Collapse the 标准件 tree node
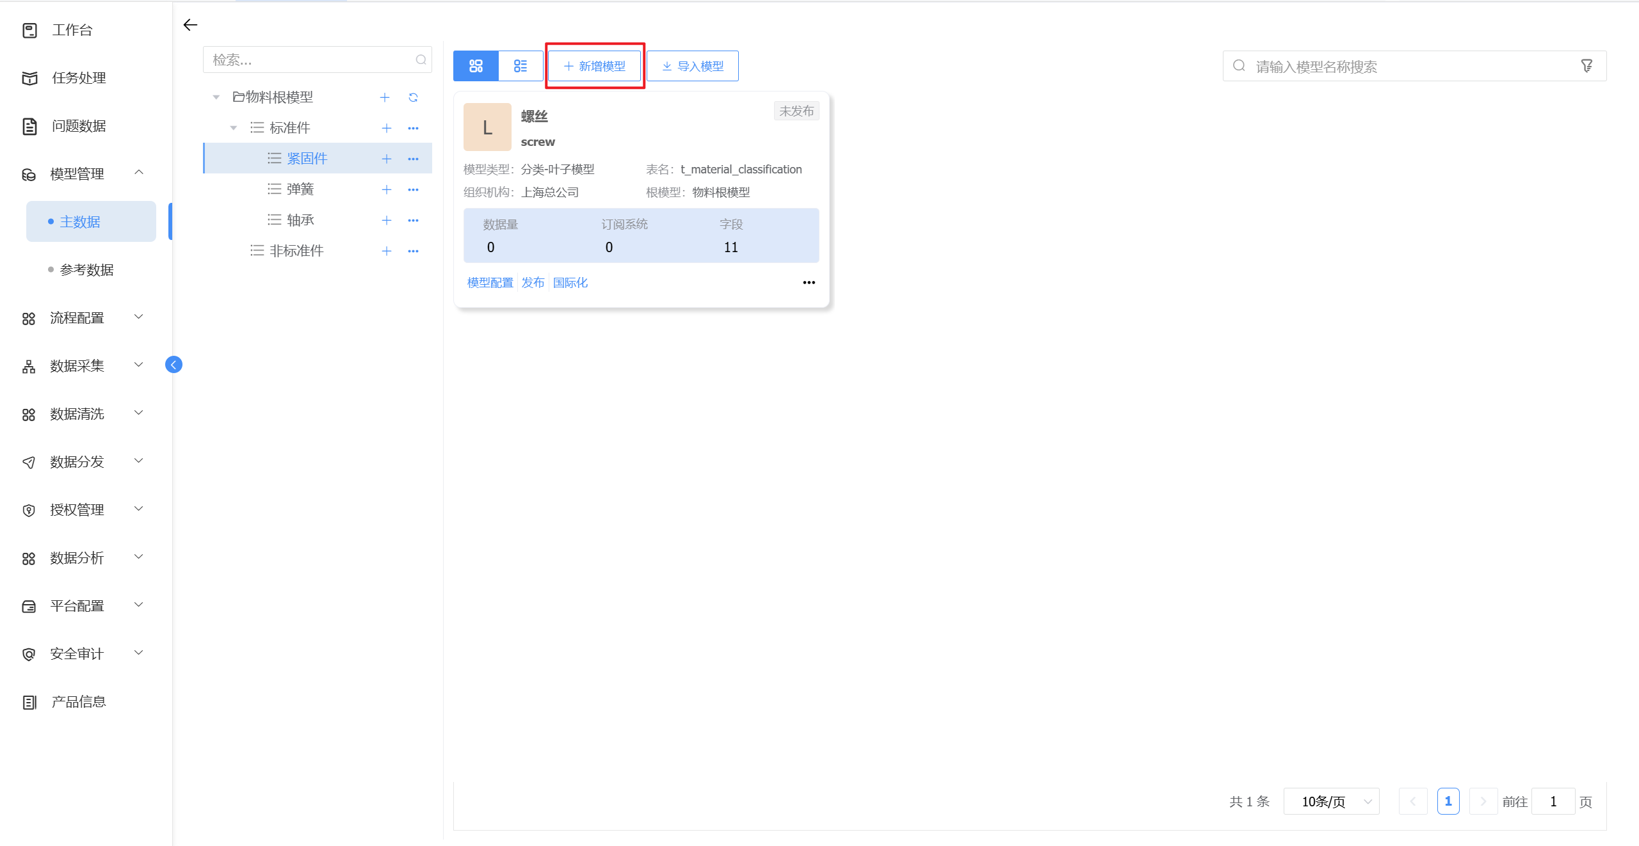1639x846 pixels. [x=234, y=128]
